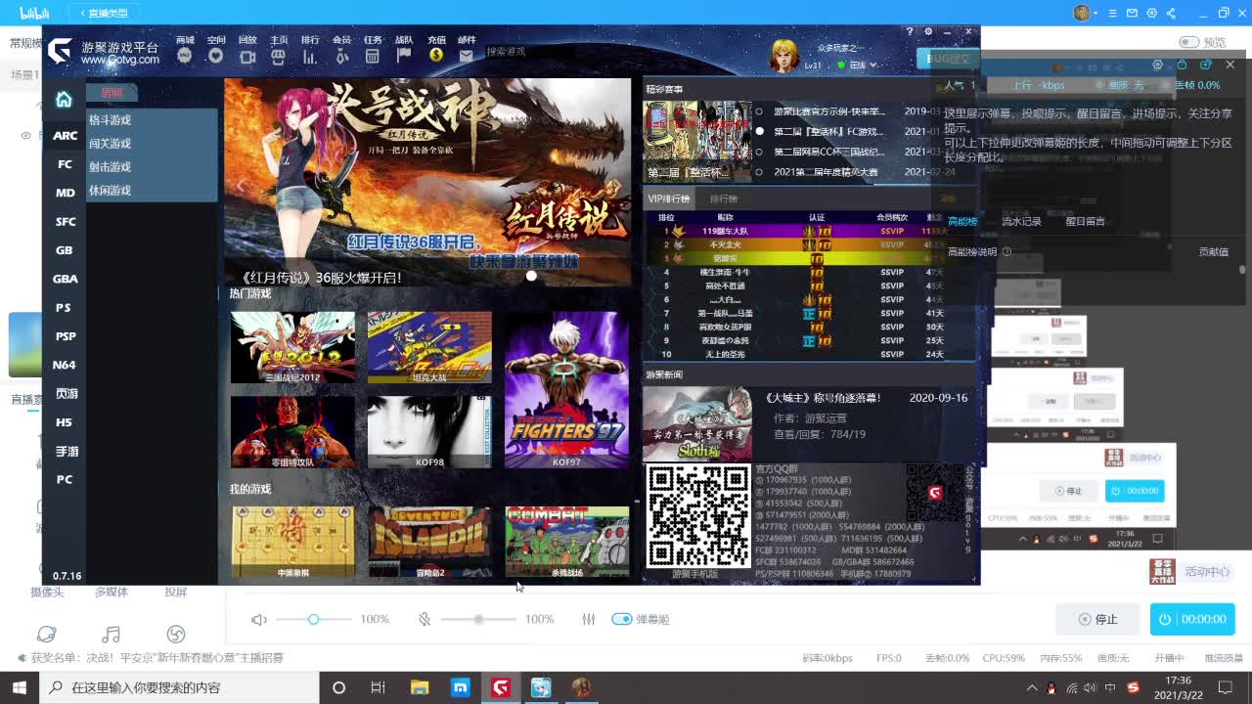Select the 第二届整活杯 FC游戏 event radio
1252x704 pixels.
(759, 131)
